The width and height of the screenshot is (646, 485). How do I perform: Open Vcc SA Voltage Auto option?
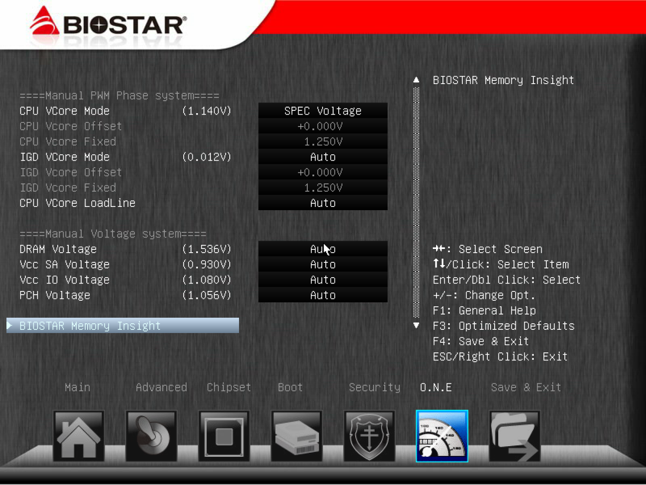[x=323, y=264]
